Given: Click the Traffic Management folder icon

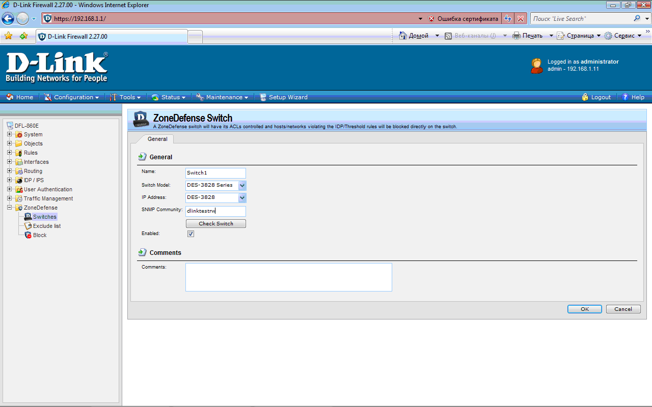Looking at the screenshot, I should tap(19, 198).
